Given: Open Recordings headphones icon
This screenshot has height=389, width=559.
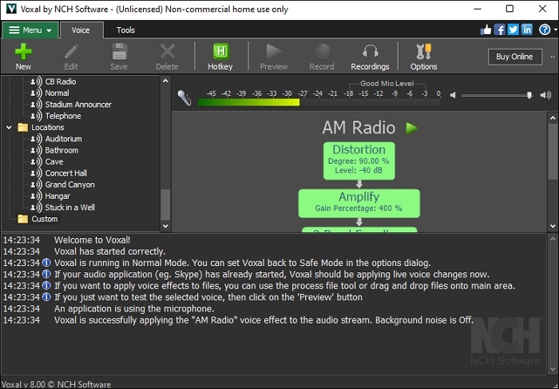Looking at the screenshot, I should (370, 52).
